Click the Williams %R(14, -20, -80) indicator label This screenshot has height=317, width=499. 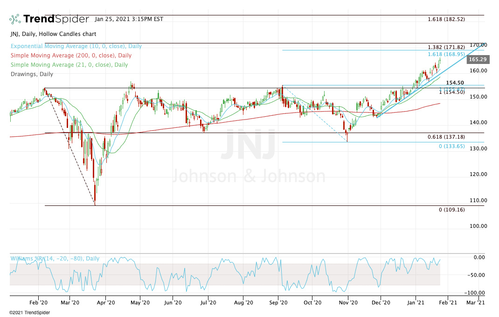click(x=55, y=258)
